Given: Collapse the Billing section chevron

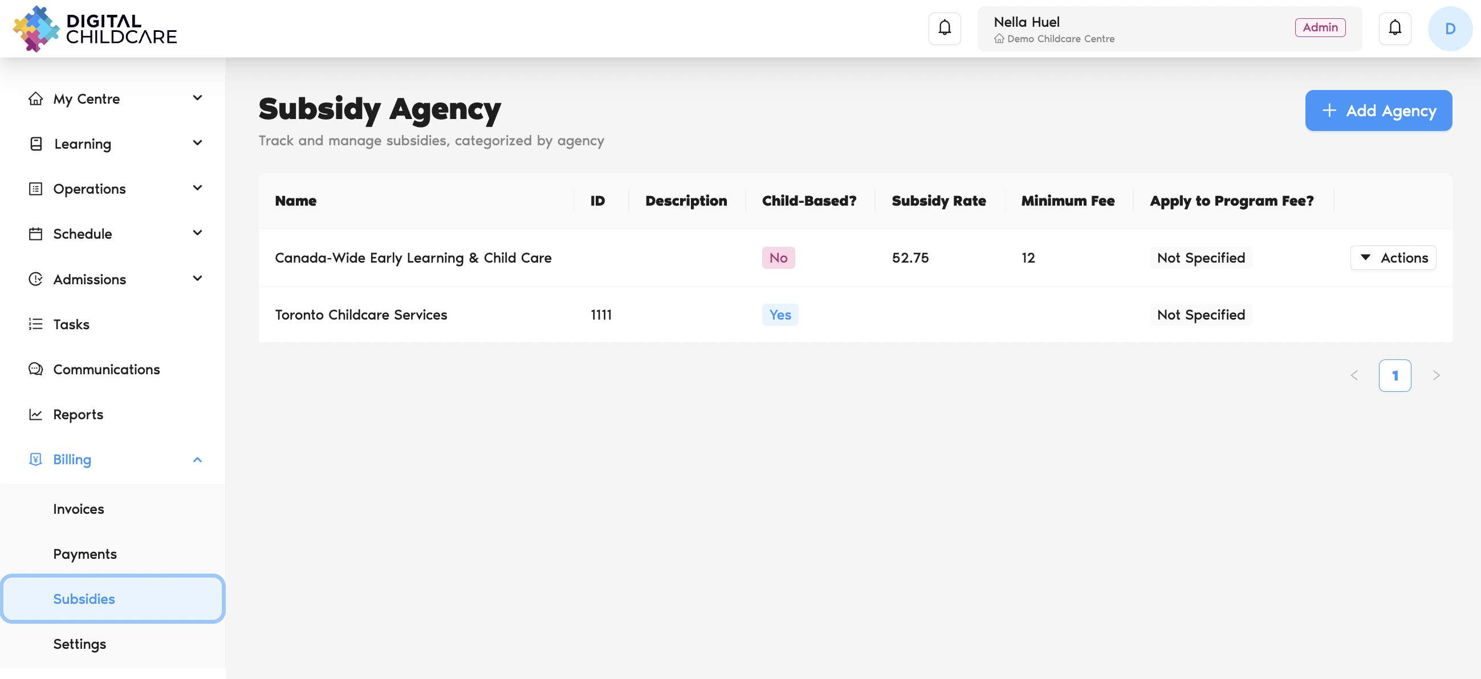Looking at the screenshot, I should click(197, 460).
